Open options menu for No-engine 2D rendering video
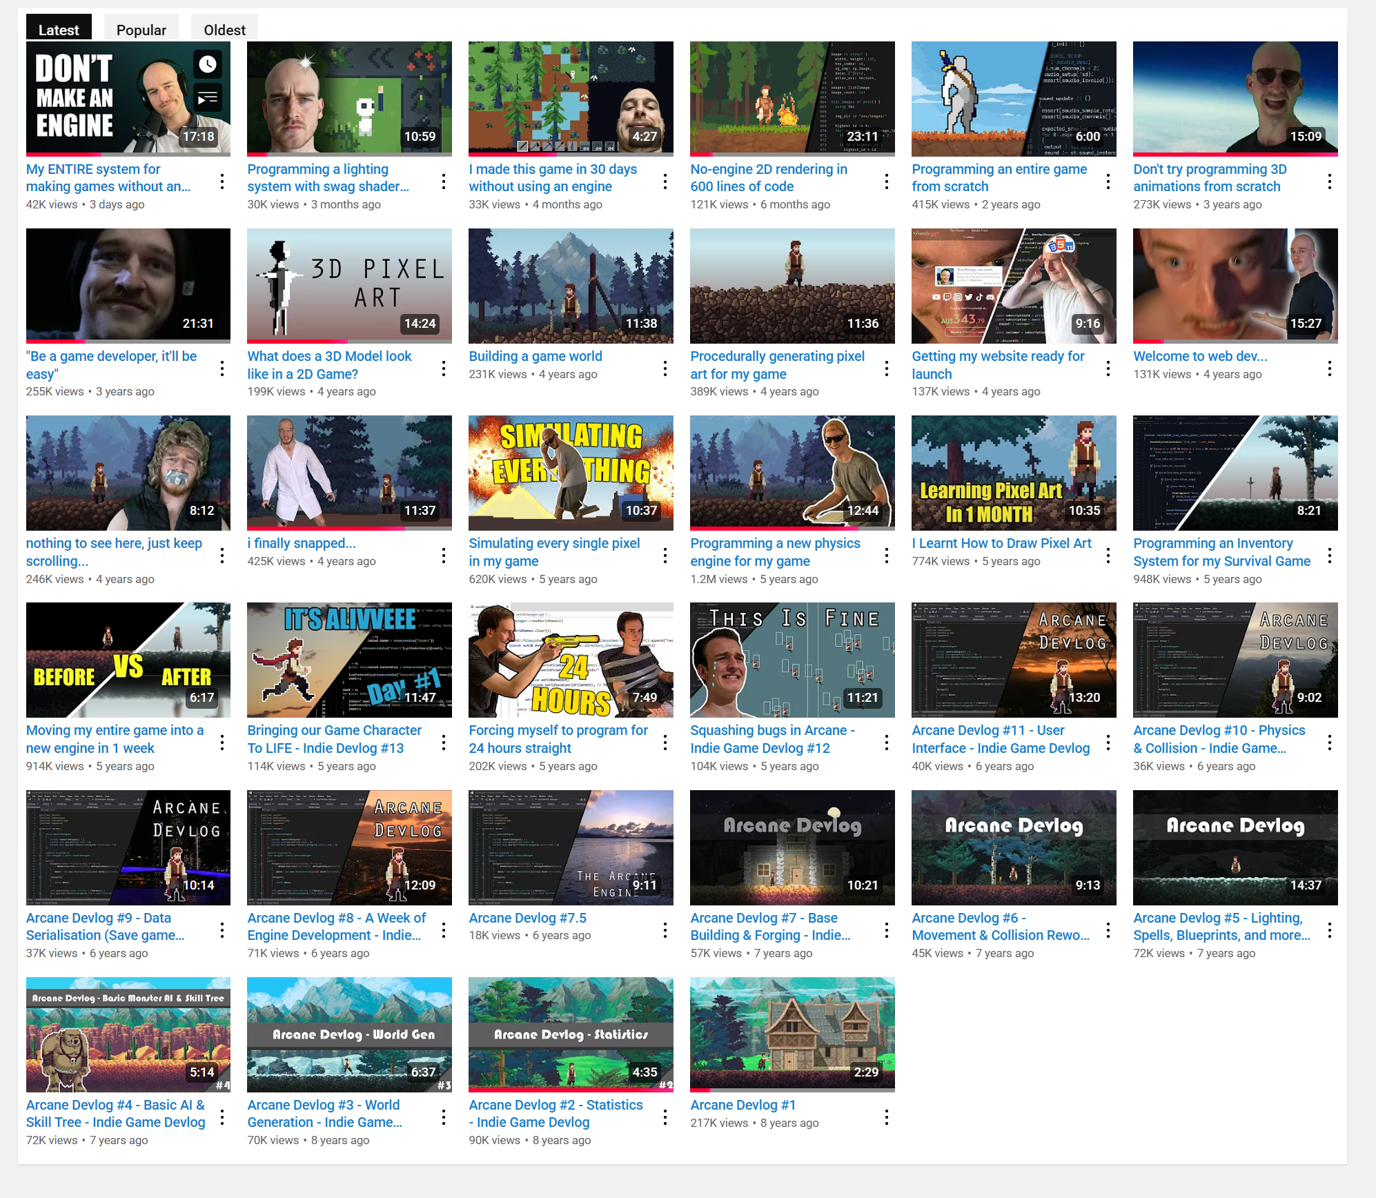The height and width of the screenshot is (1198, 1376). click(887, 181)
